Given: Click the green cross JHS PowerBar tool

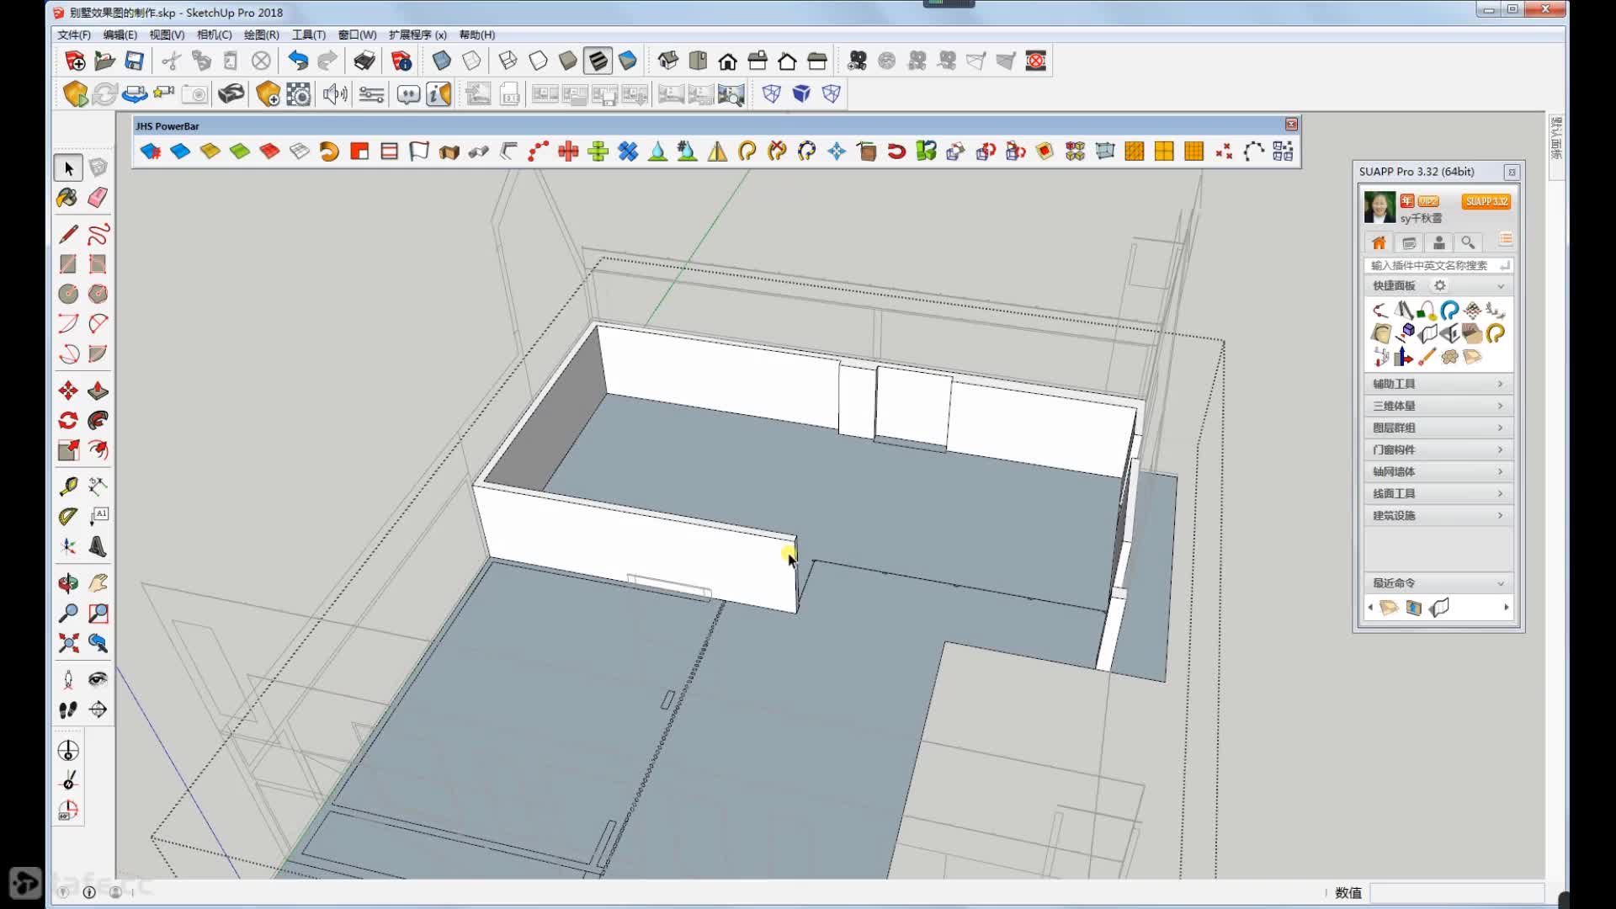Looking at the screenshot, I should coord(598,151).
